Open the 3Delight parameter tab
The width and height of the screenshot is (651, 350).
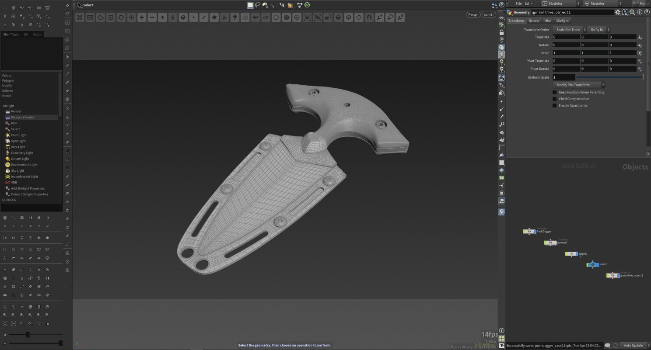pyautogui.click(x=562, y=21)
